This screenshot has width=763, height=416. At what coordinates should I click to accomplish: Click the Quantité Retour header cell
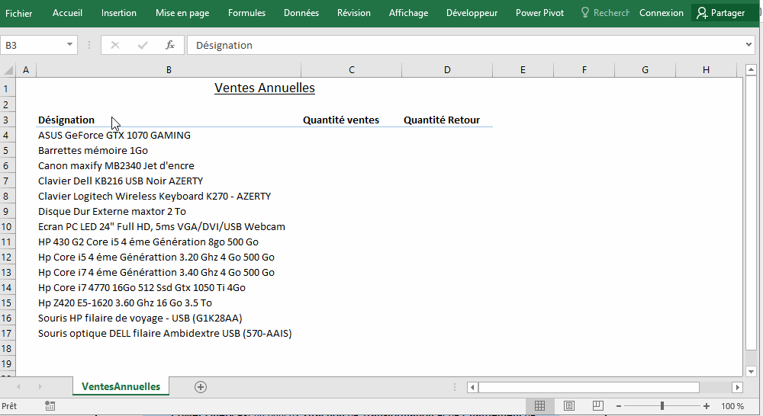click(x=447, y=120)
